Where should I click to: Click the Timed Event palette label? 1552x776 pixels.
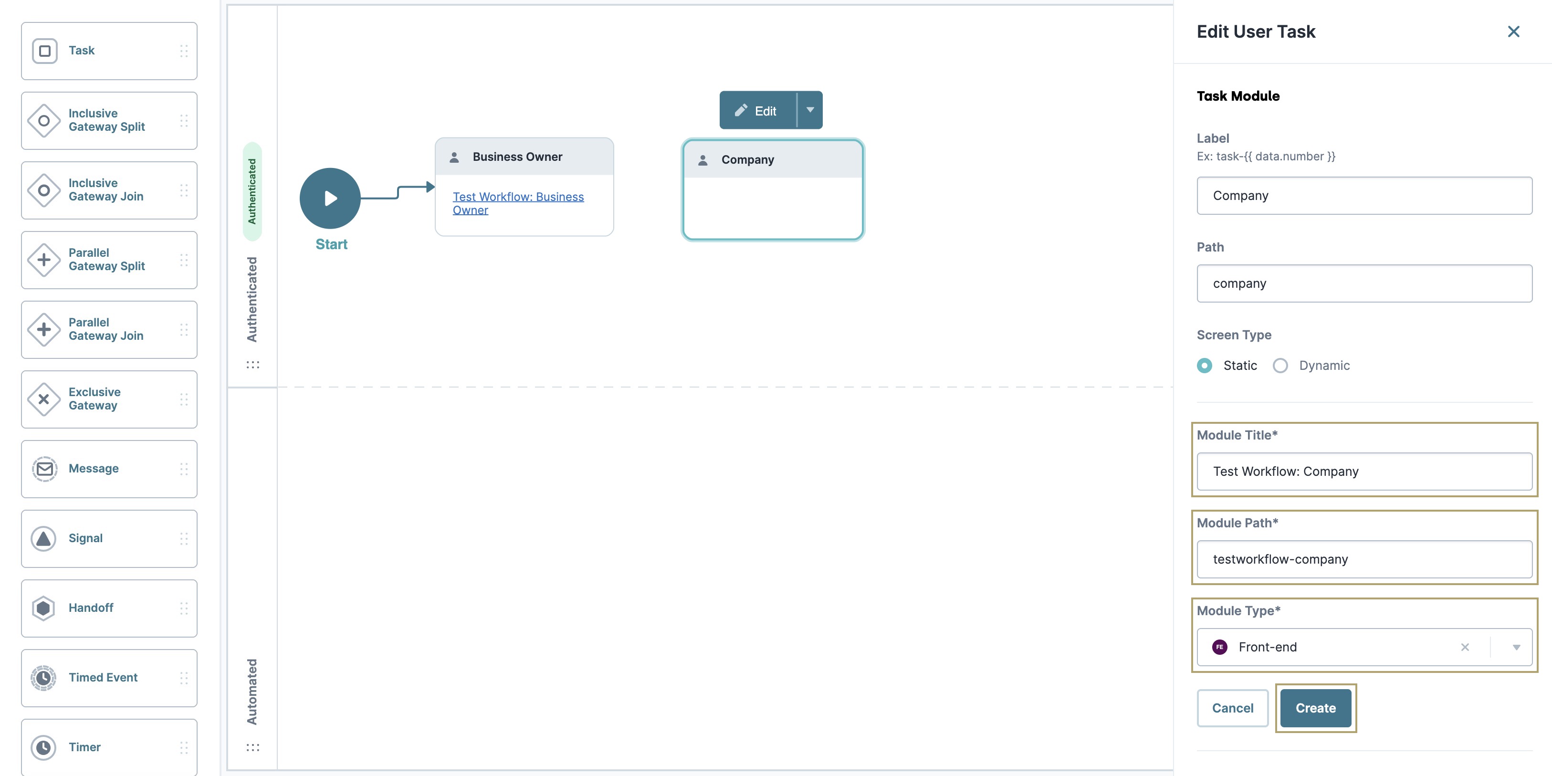[x=103, y=677]
